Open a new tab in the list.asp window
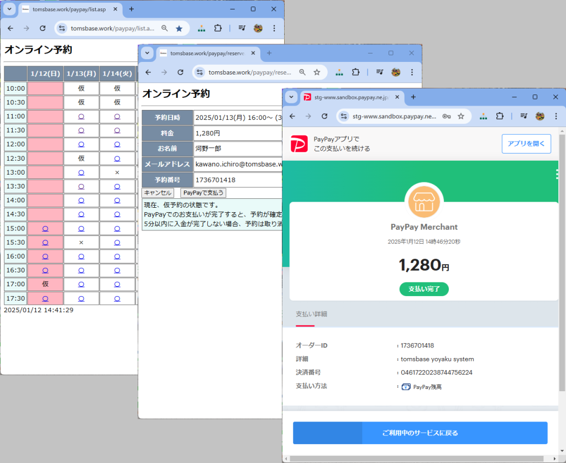Screen dimensions: 566x463 coord(132,9)
